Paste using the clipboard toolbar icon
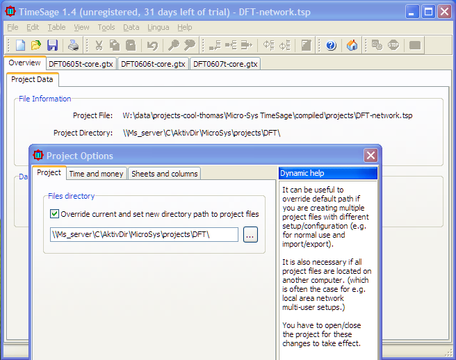The width and height of the screenshot is (456, 360). pyautogui.click(x=131, y=45)
